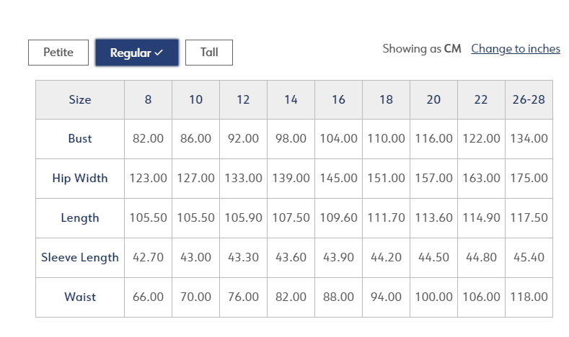Image resolution: width=569 pixels, height=337 pixels.
Task: Click waist value 118.00
Action: [529, 297]
